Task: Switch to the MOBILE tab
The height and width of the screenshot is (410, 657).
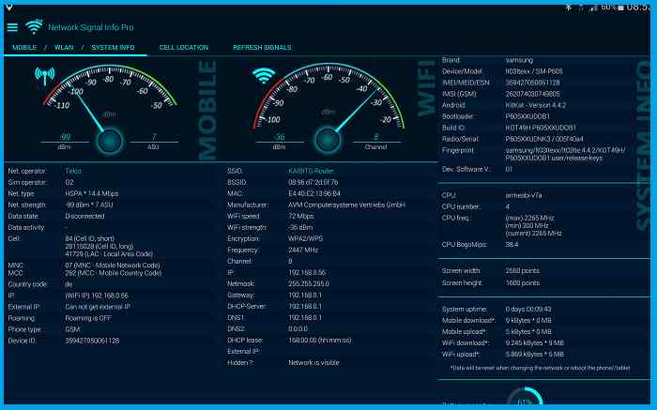Action: point(24,47)
